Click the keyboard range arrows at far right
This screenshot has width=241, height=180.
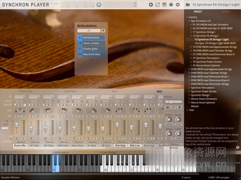point(238,163)
